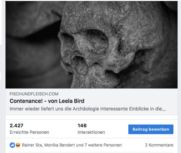Open the 2 Kommentare link
The height and width of the screenshot is (153, 181).
159,145
